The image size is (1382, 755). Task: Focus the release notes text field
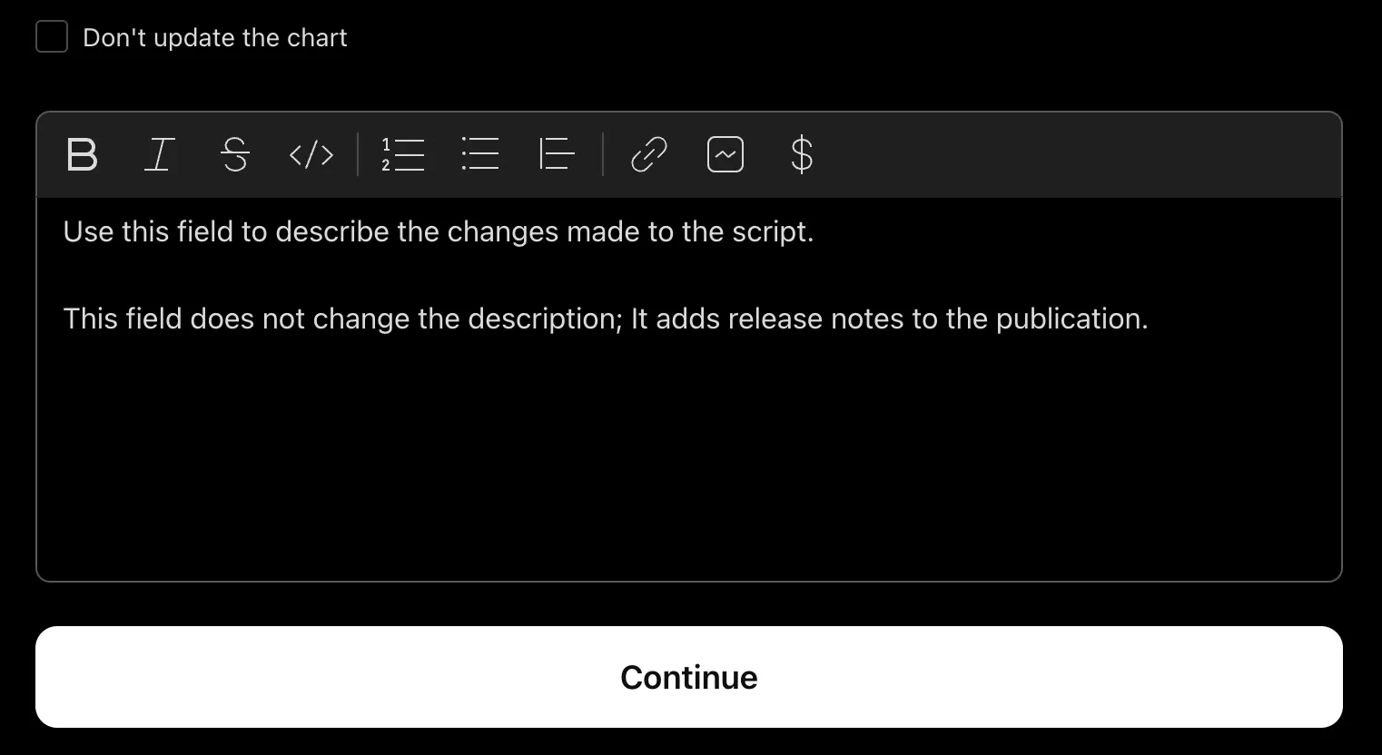pos(688,408)
